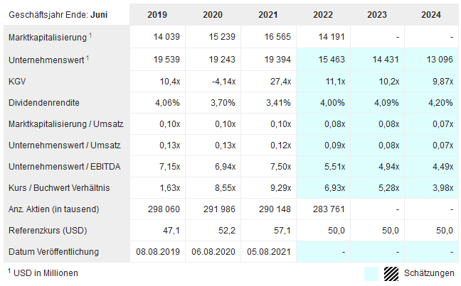Viewport: 461px width, 286px height.
Task: Click the Anz. Aktien (in tausend) label
Action: pos(53,209)
